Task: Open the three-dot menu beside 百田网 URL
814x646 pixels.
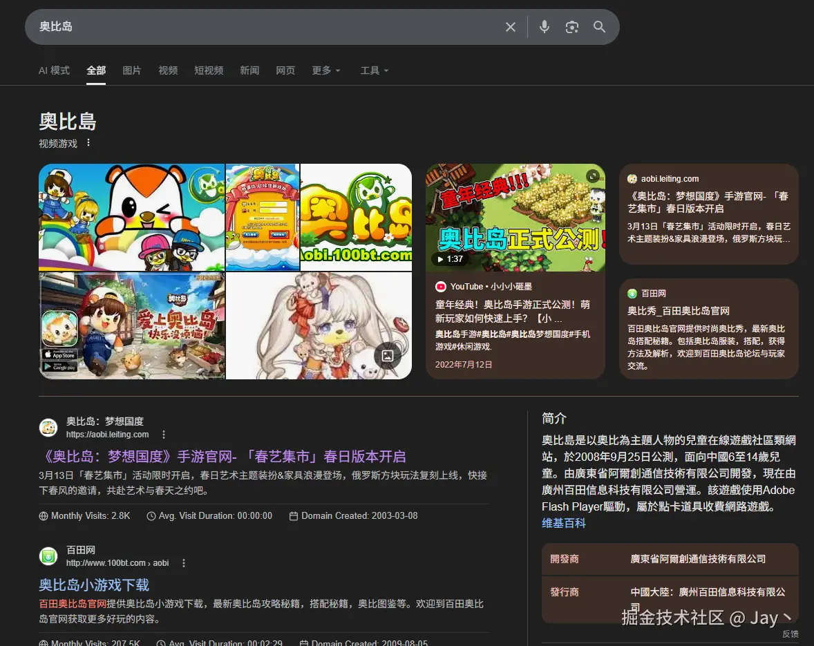Action: pyautogui.click(x=184, y=563)
